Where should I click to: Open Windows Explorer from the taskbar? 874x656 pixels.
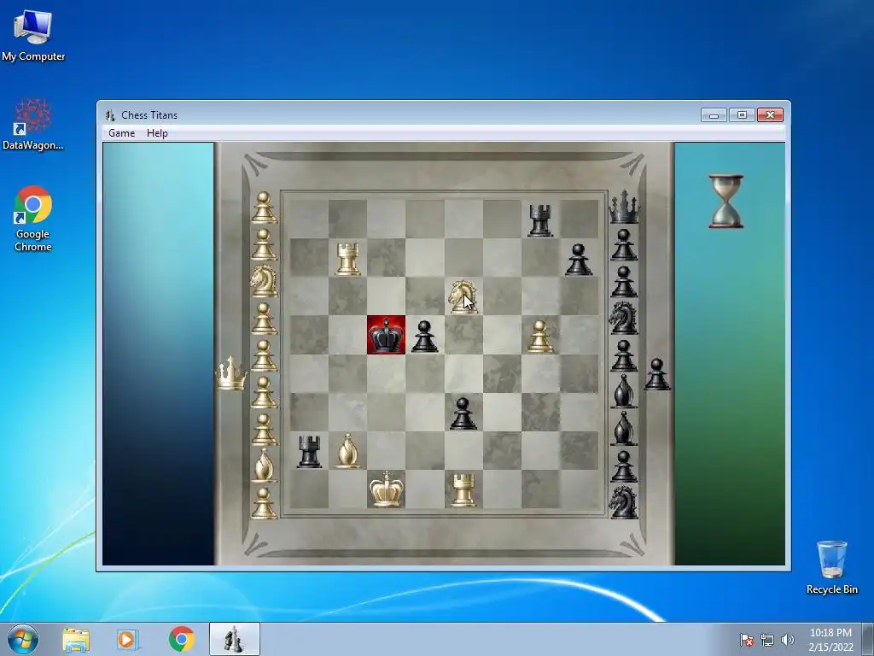pos(76,640)
